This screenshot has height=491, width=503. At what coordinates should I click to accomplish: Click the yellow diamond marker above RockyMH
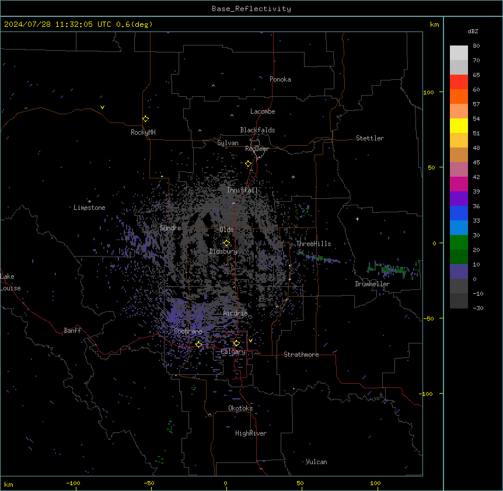[x=145, y=119]
